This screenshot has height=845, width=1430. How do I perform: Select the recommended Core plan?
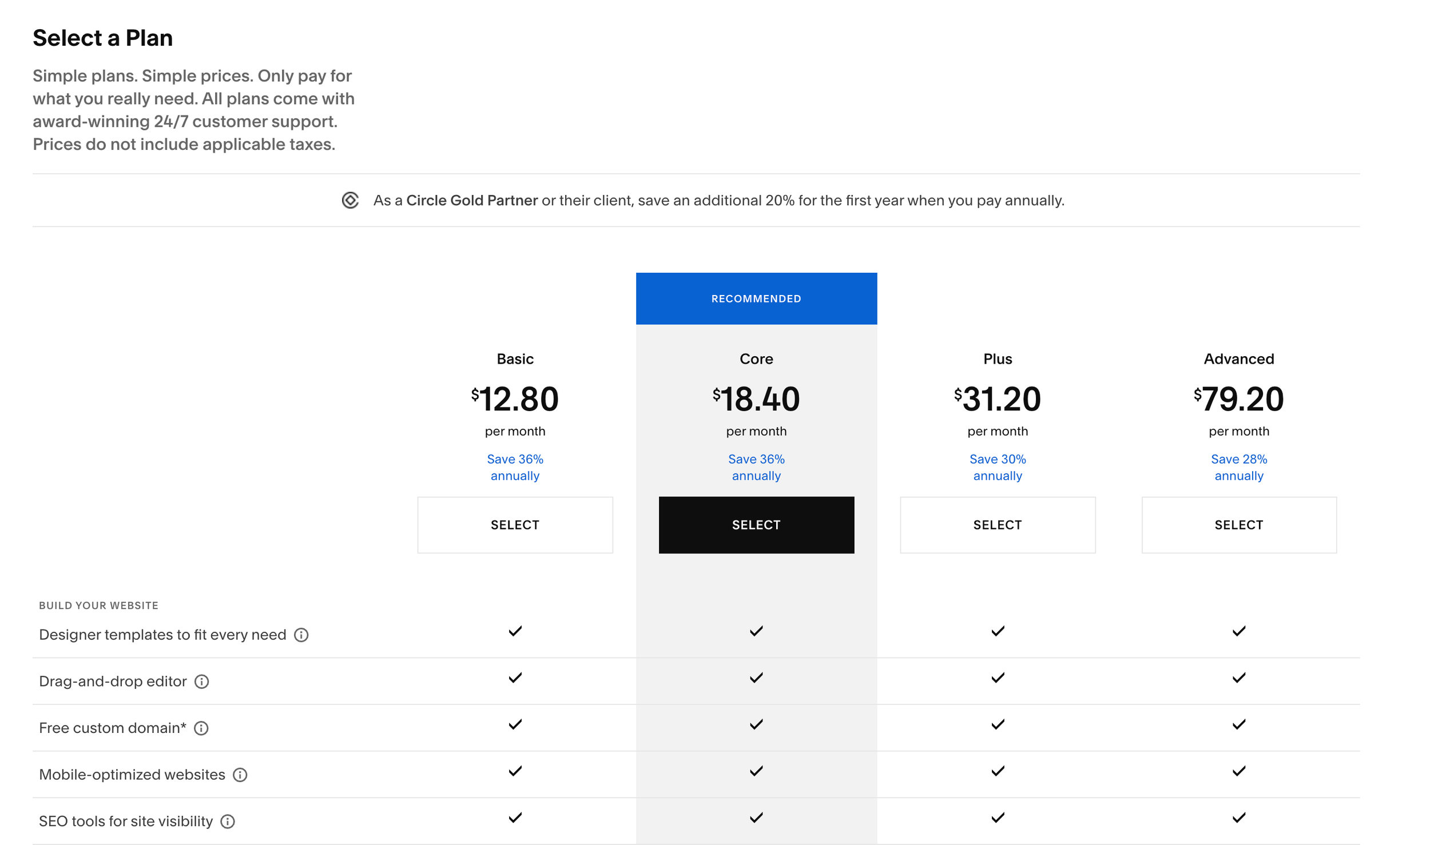[x=756, y=525]
